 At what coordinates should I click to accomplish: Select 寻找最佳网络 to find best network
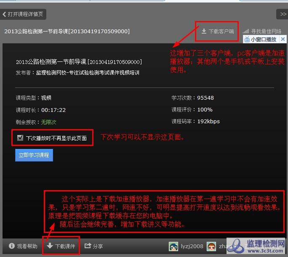pos(266,32)
